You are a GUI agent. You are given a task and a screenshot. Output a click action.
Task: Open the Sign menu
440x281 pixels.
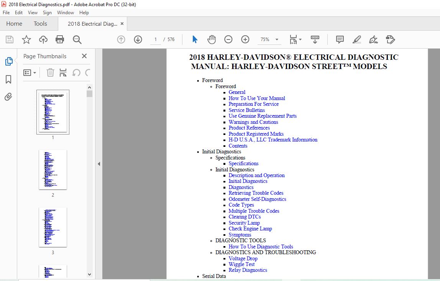(x=47, y=13)
